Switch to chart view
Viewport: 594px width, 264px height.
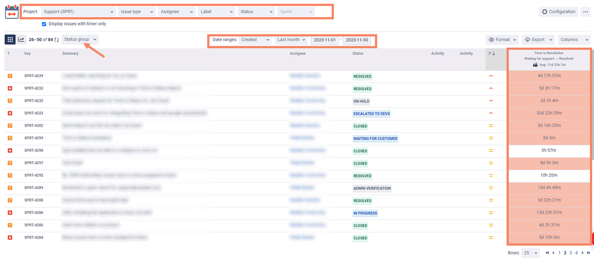coord(21,39)
